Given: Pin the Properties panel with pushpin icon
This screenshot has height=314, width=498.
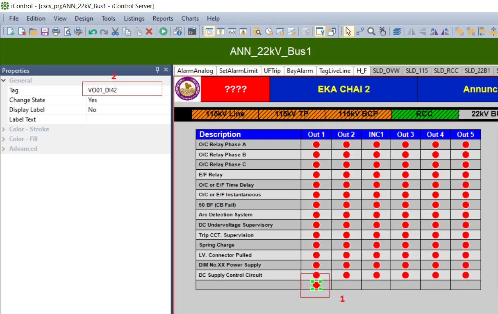Looking at the screenshot, I should tap(157, 70).
